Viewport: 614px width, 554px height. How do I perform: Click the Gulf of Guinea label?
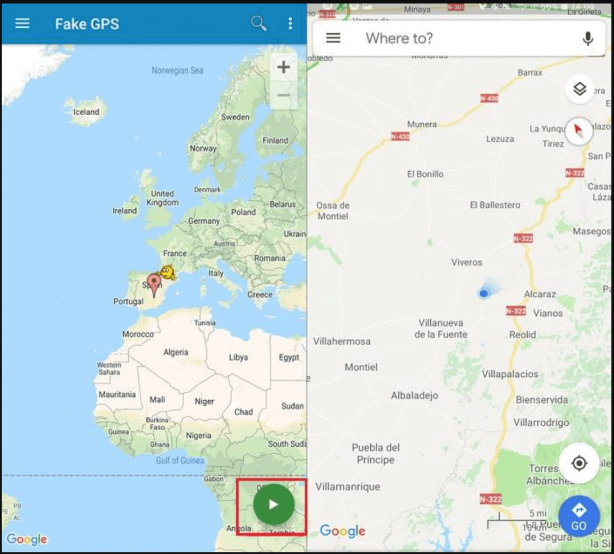click(180, 460)
